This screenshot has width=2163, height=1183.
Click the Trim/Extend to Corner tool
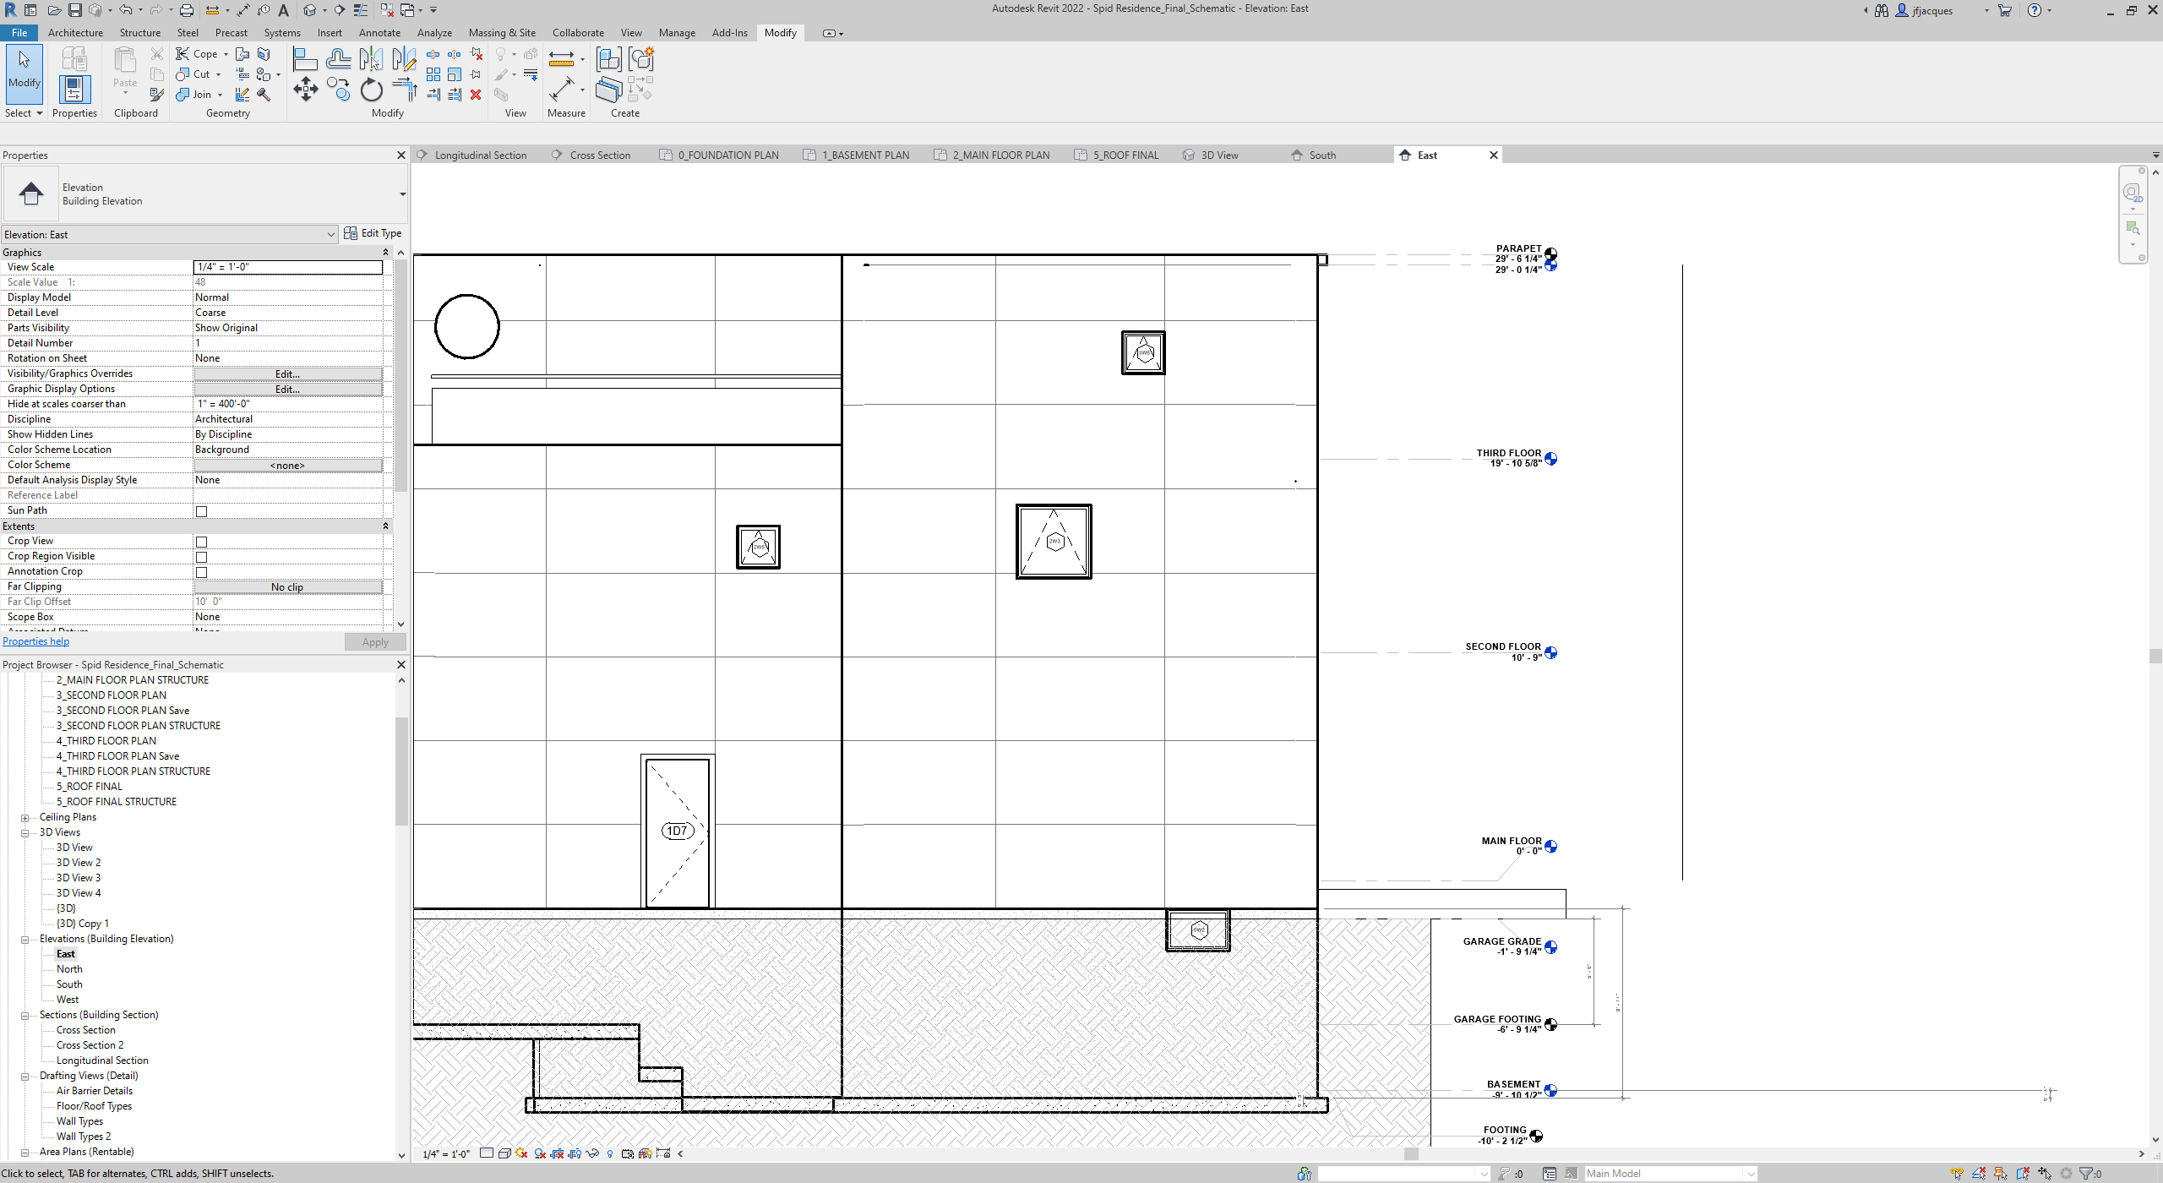[405, 90]
